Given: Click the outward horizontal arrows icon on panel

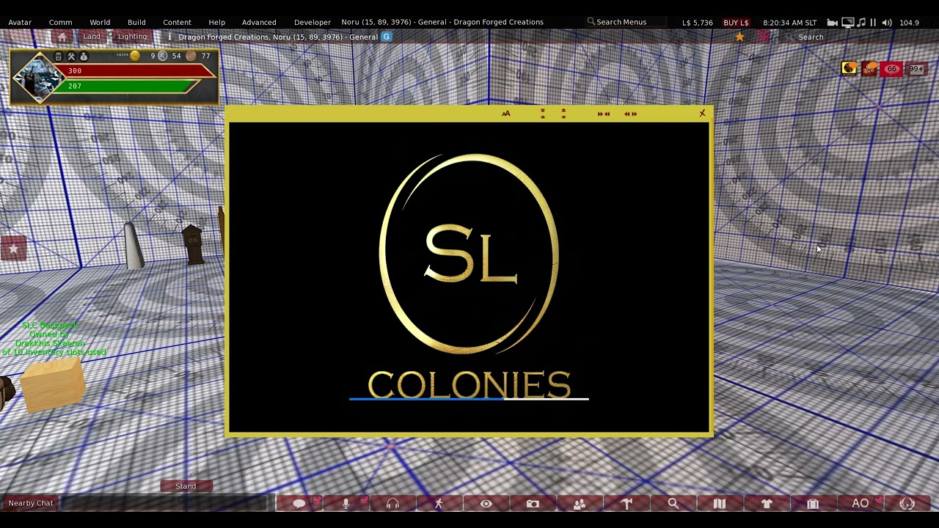Looking at the screenshot, I should click(x=631, y=114).
